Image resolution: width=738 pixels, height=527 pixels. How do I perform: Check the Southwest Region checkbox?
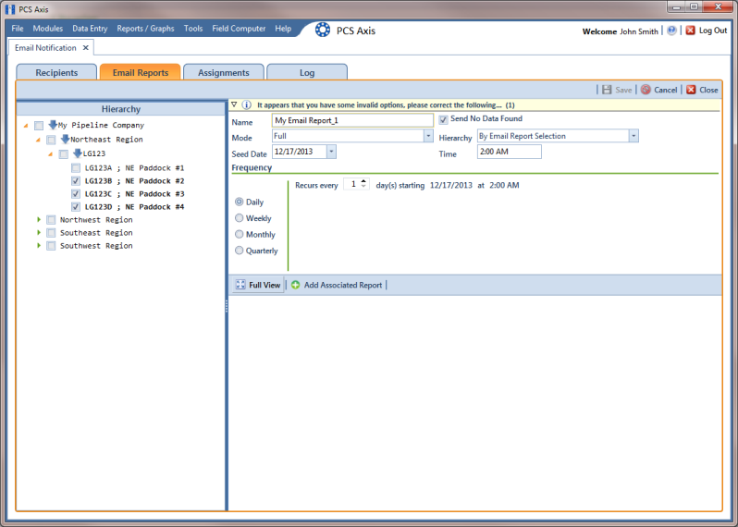51,246
